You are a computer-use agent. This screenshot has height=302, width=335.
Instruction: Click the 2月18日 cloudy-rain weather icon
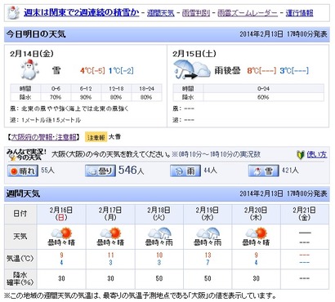[159, 233]
